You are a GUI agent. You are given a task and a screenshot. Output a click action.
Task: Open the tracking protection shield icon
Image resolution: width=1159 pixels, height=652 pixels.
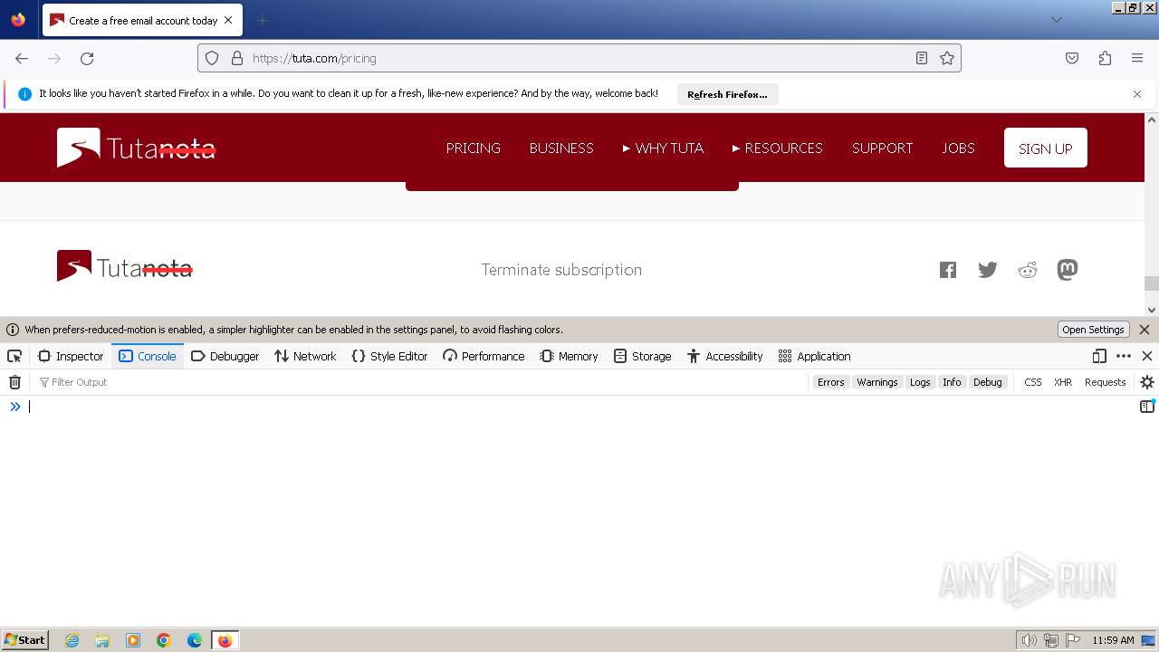click(212, 58)
